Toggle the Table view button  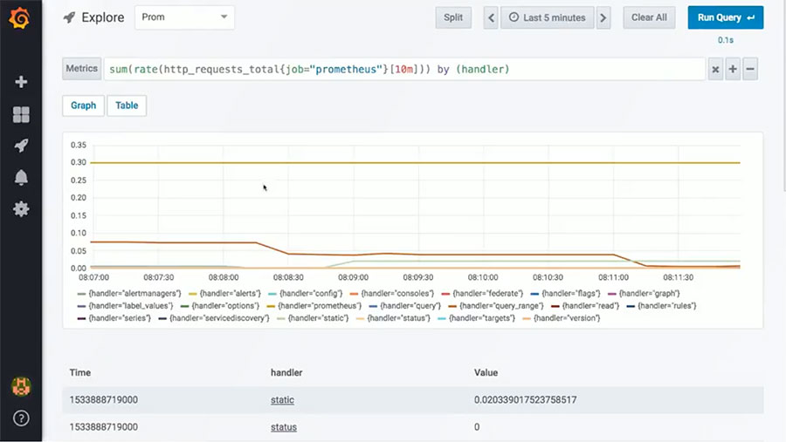tap(127, 105)
